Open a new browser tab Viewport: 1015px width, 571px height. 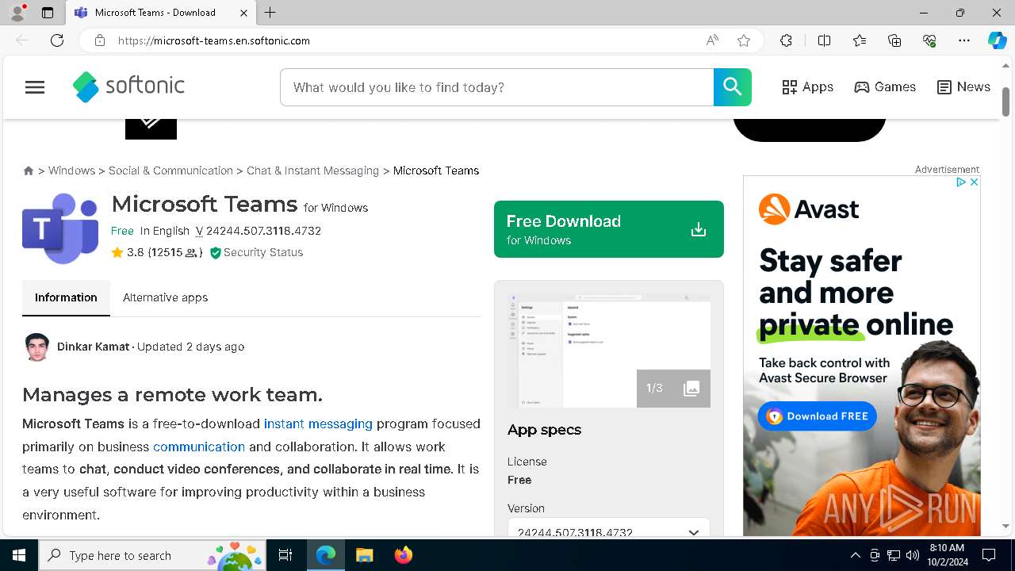[x=270, y=13]
